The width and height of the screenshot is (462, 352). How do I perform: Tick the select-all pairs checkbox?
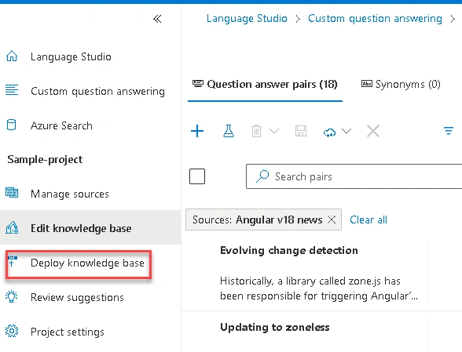197,176
